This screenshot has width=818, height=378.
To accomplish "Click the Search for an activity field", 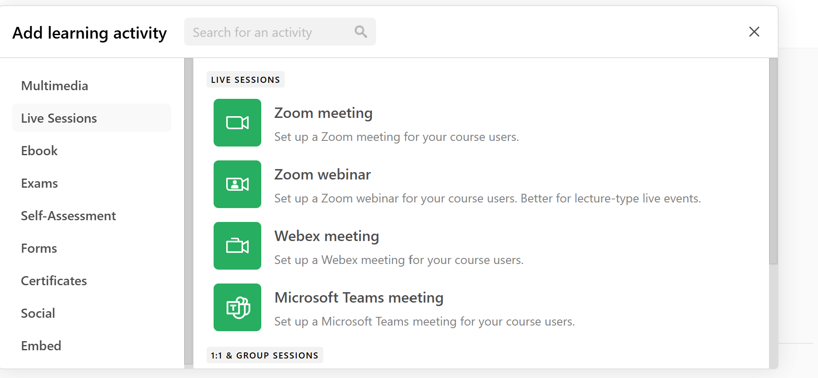I will coord(280,32).
